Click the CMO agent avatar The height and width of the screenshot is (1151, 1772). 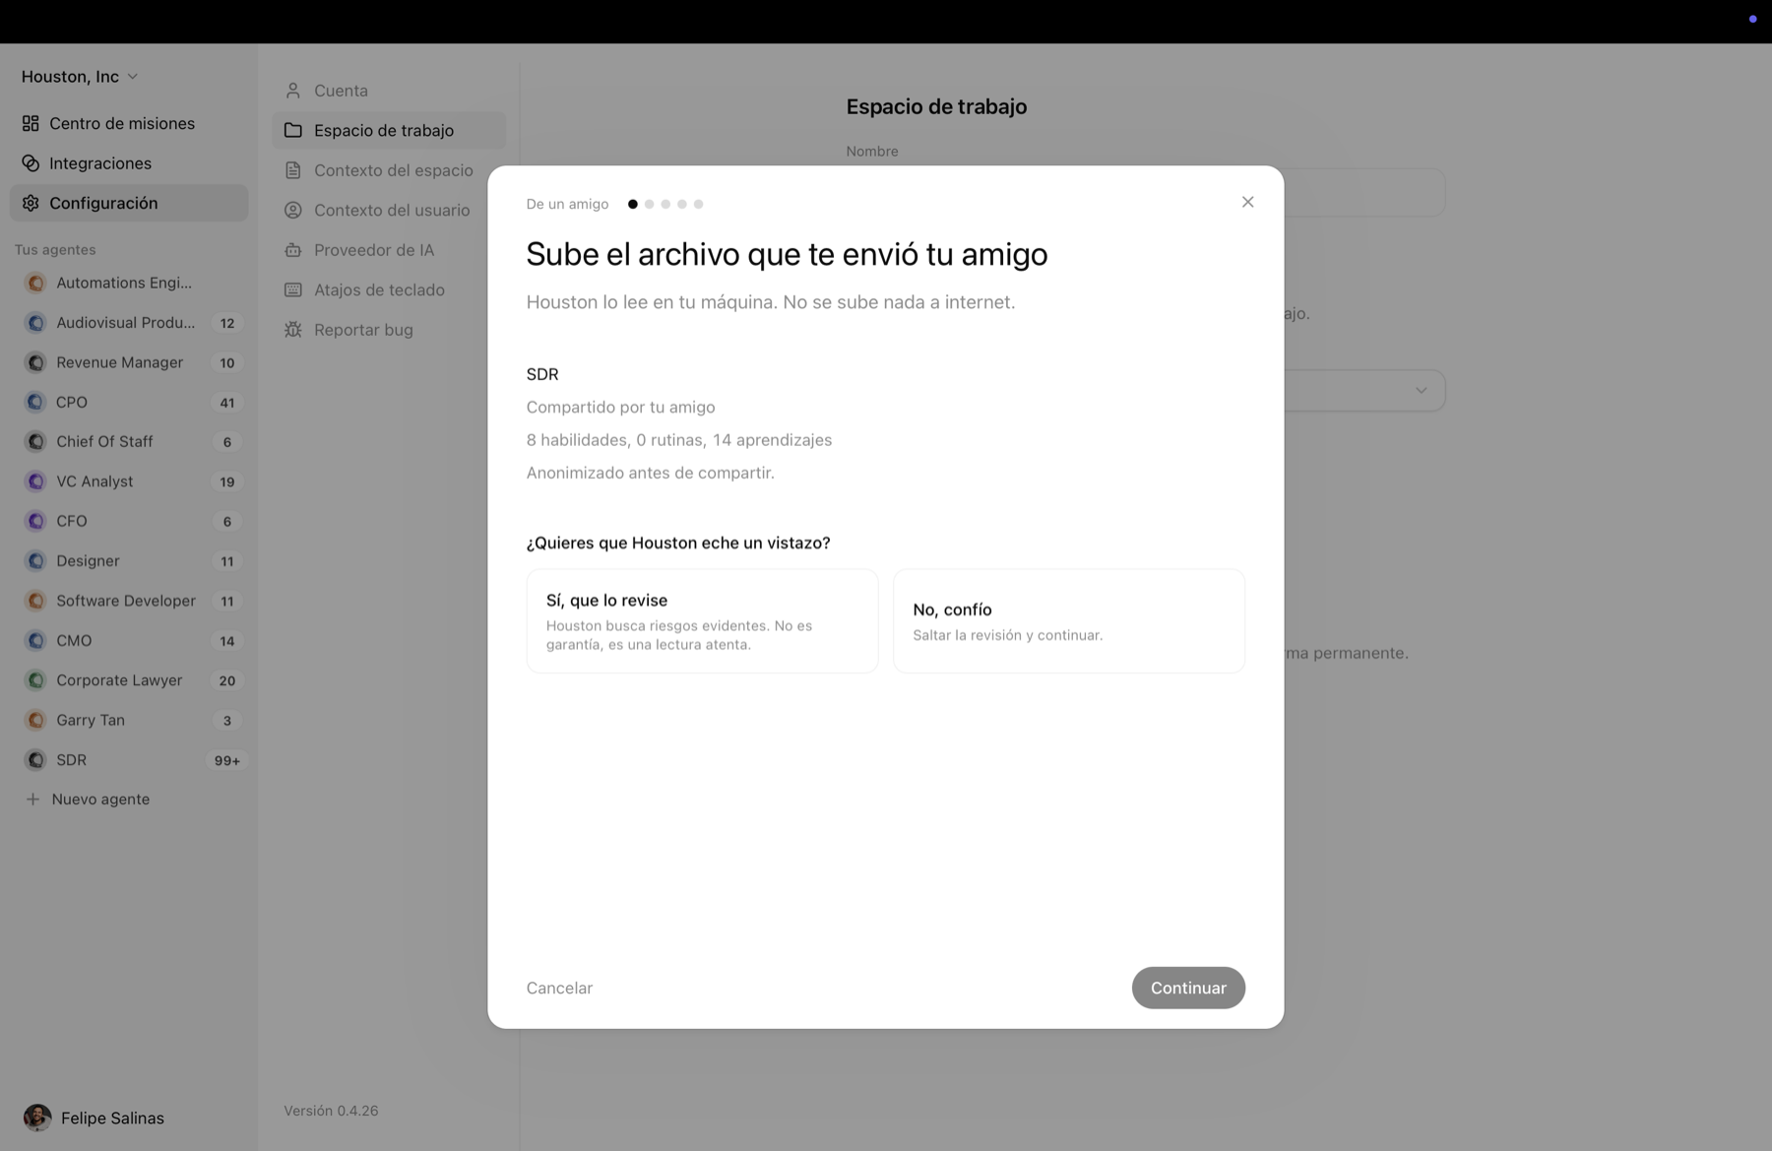pyautogui.click(x=35, y=640)
